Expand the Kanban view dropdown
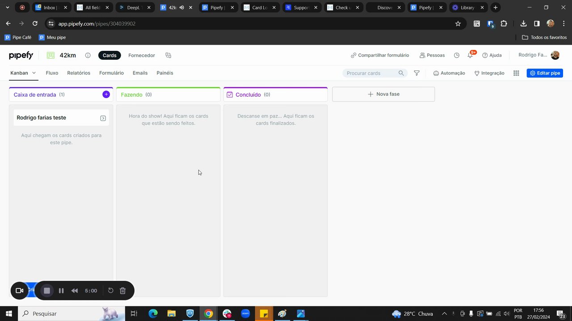This screenshot has width=572, height=321. [x=34, y=73]
